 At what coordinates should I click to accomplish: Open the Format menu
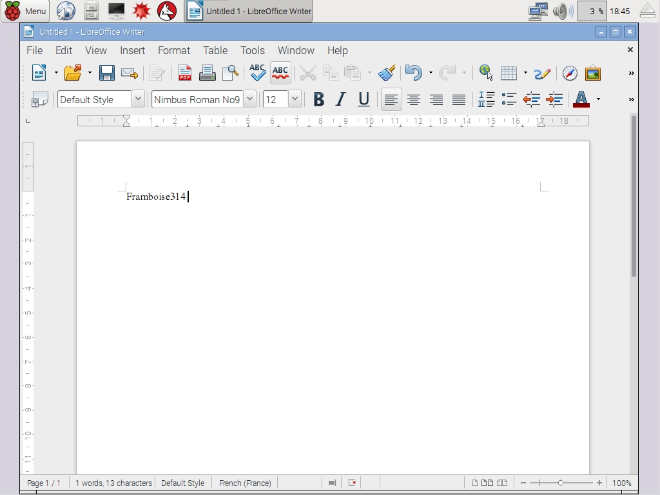pyautogui.click(x=174, y=50)
